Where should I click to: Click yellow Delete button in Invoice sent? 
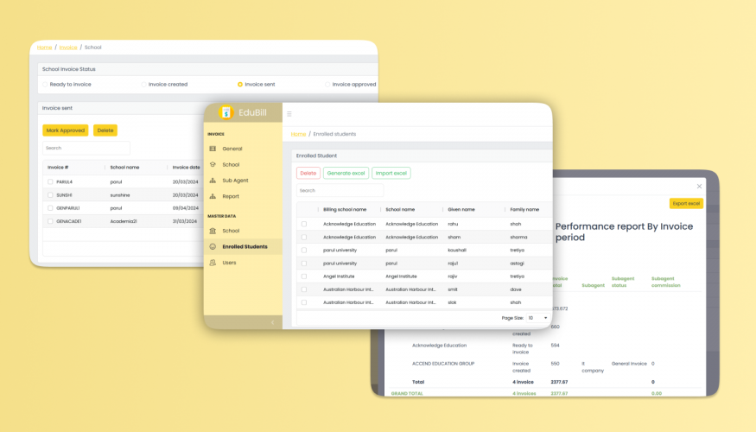coord(105,130)
